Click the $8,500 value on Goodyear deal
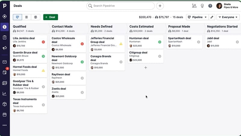241x136 pixels. click(20, 92)
